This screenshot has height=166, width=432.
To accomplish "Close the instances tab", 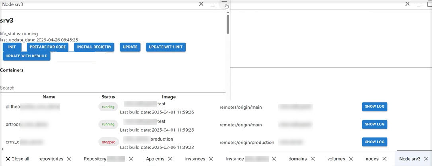I will [x=211, y=159].
